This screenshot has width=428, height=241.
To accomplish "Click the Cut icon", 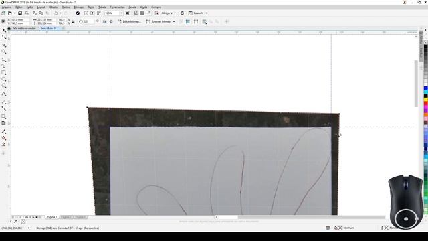I will coord(35,13).
